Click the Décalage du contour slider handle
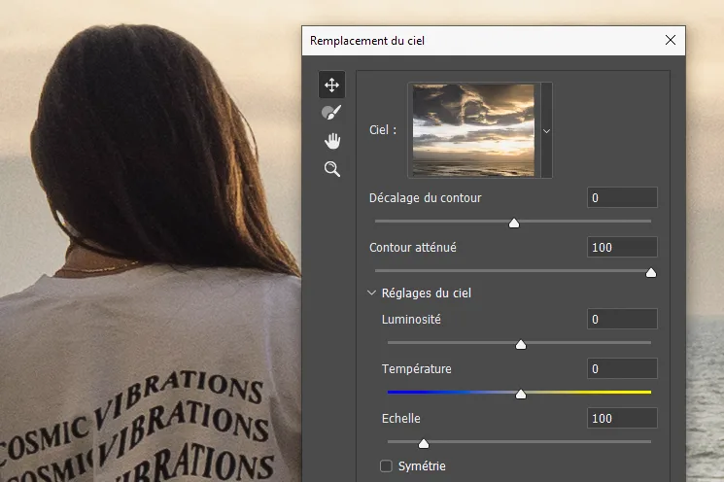This screenshot has height=482, width=724. pos(514,223)
